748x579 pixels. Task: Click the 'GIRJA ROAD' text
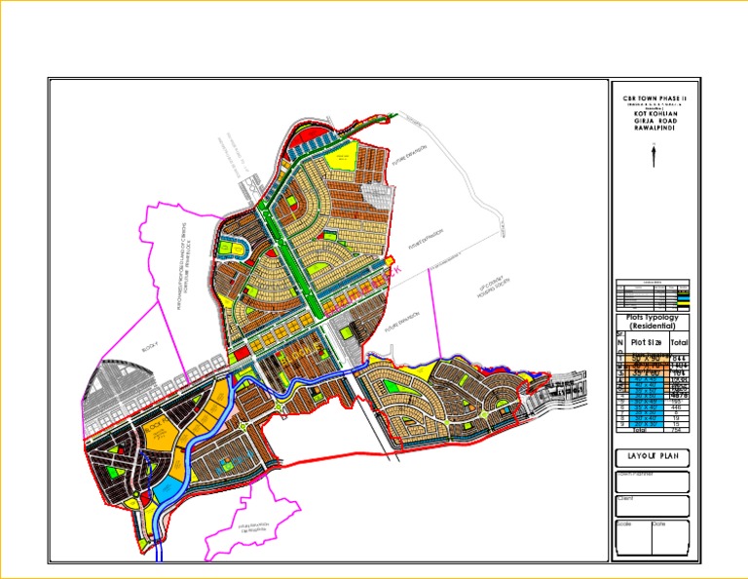[654, 121]
